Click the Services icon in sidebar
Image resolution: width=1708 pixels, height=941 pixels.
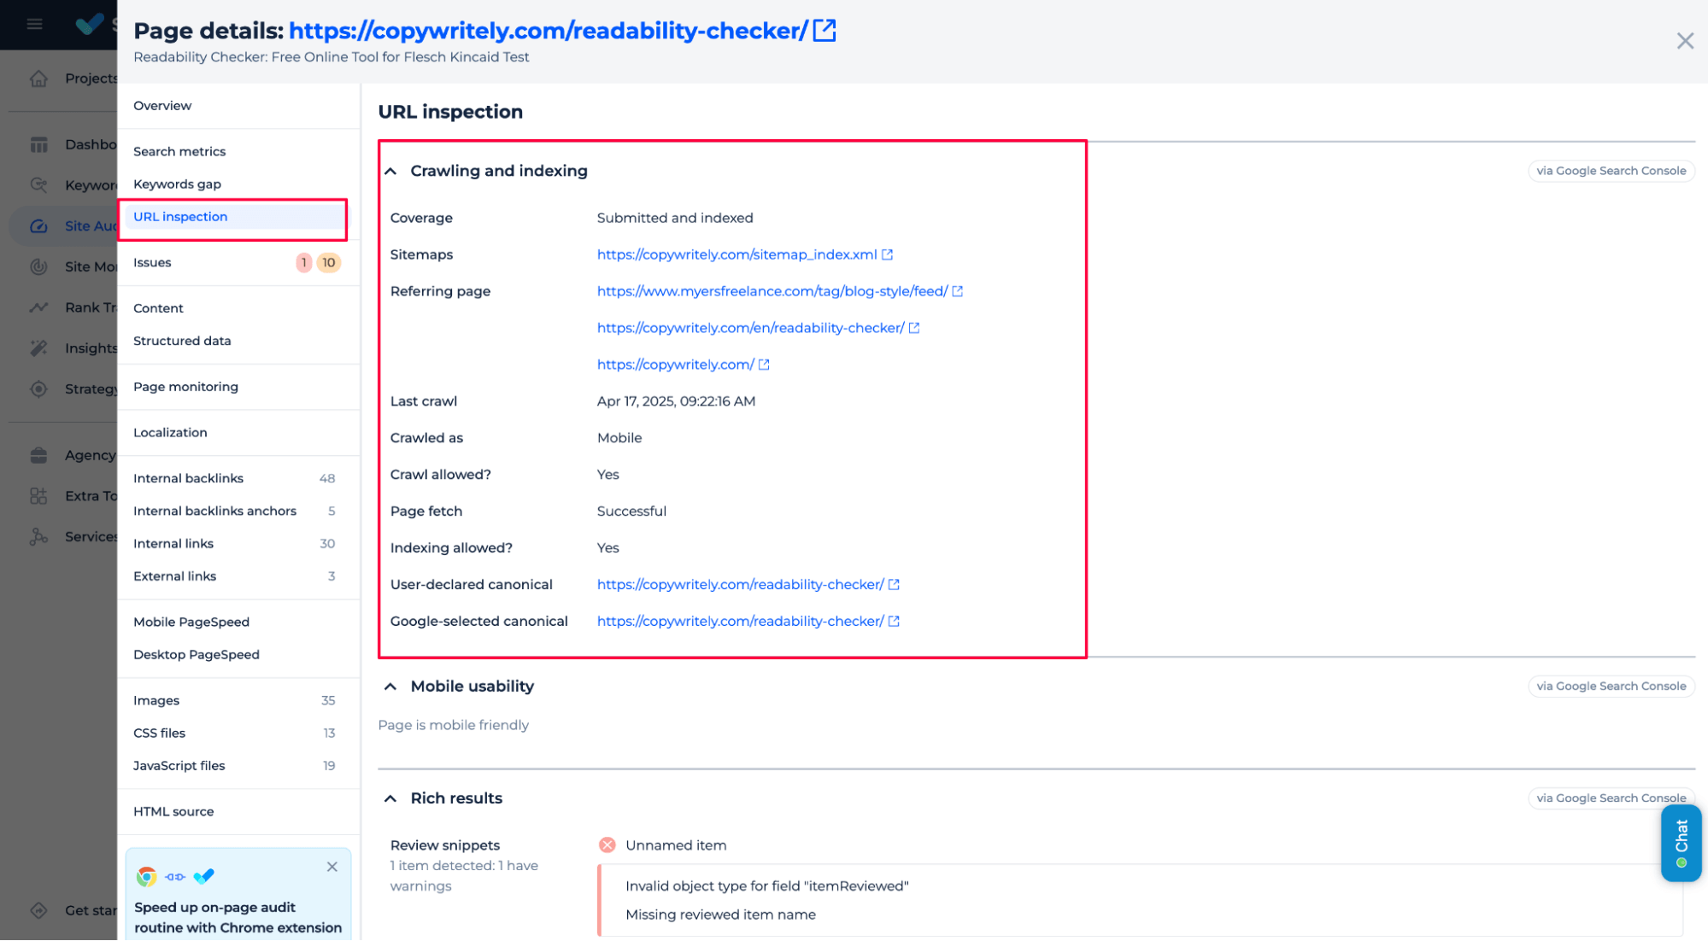pyautogui.click(x=39, y=536)
